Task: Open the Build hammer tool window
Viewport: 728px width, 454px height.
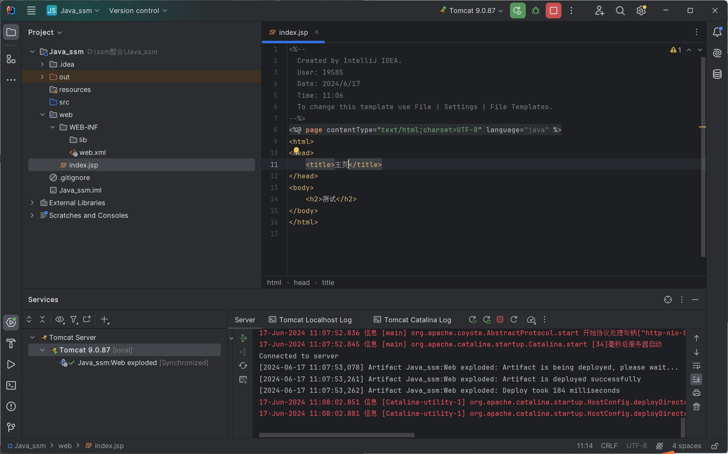Action: [11, 344]
